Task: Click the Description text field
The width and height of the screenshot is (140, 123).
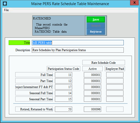Action: (x=78, y=50)
